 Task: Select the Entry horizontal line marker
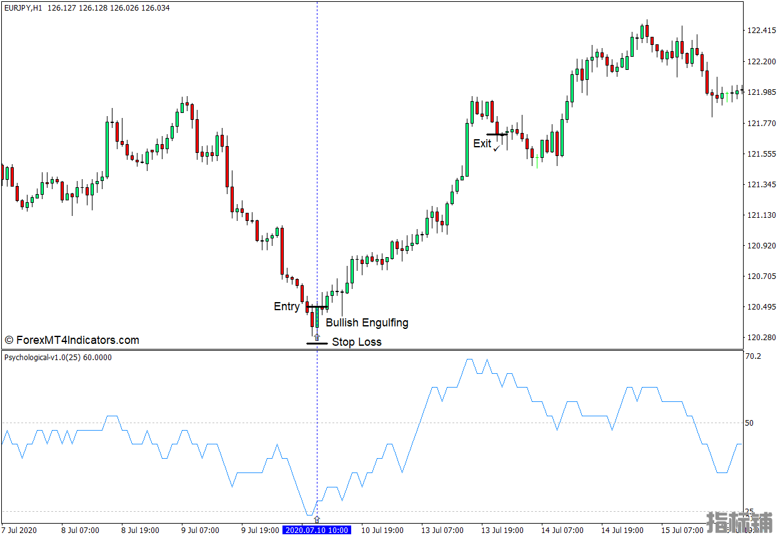tap(317, 307)
